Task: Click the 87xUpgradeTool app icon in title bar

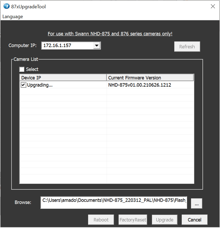Action: pyautogui.click(x=6, y=7)
